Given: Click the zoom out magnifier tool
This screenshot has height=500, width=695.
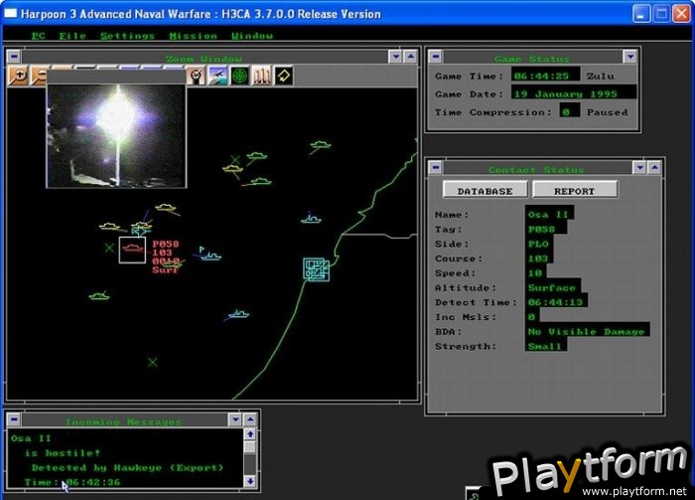Looking at the screenshot, I should click(39, 76).
